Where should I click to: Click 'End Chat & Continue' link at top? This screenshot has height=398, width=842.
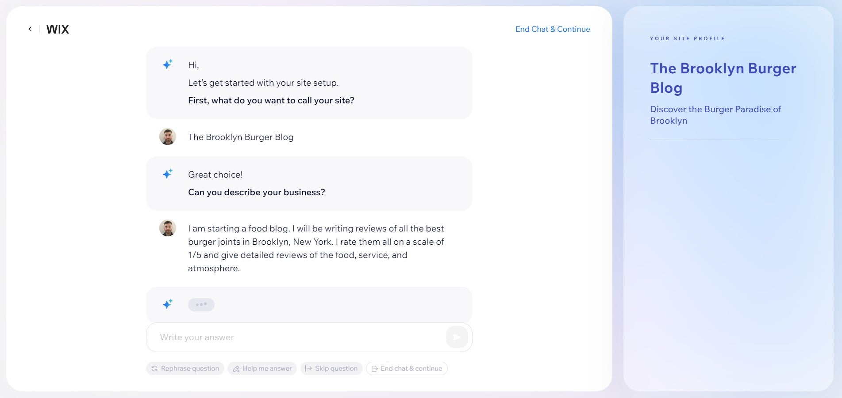(x=553, y=29)
